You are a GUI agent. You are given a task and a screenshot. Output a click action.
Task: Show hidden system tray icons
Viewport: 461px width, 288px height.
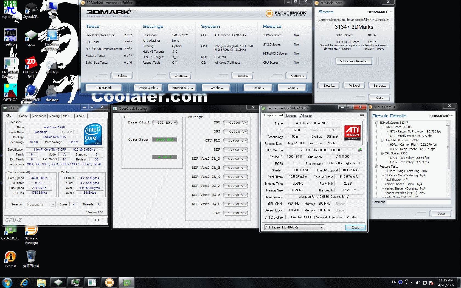tap(411, 283)
